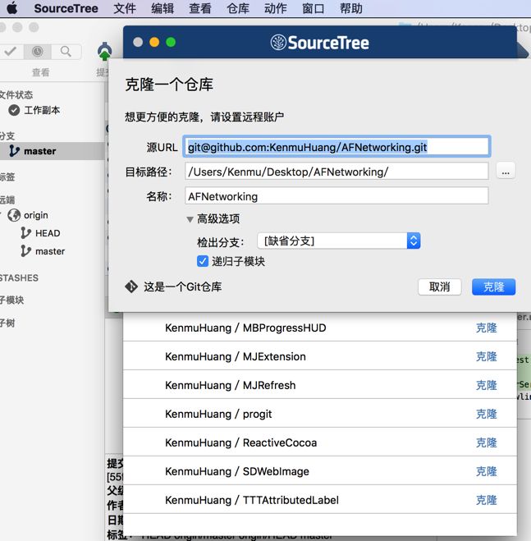Open the 文件 menu

pyautogui.click(x=125, y=8)
